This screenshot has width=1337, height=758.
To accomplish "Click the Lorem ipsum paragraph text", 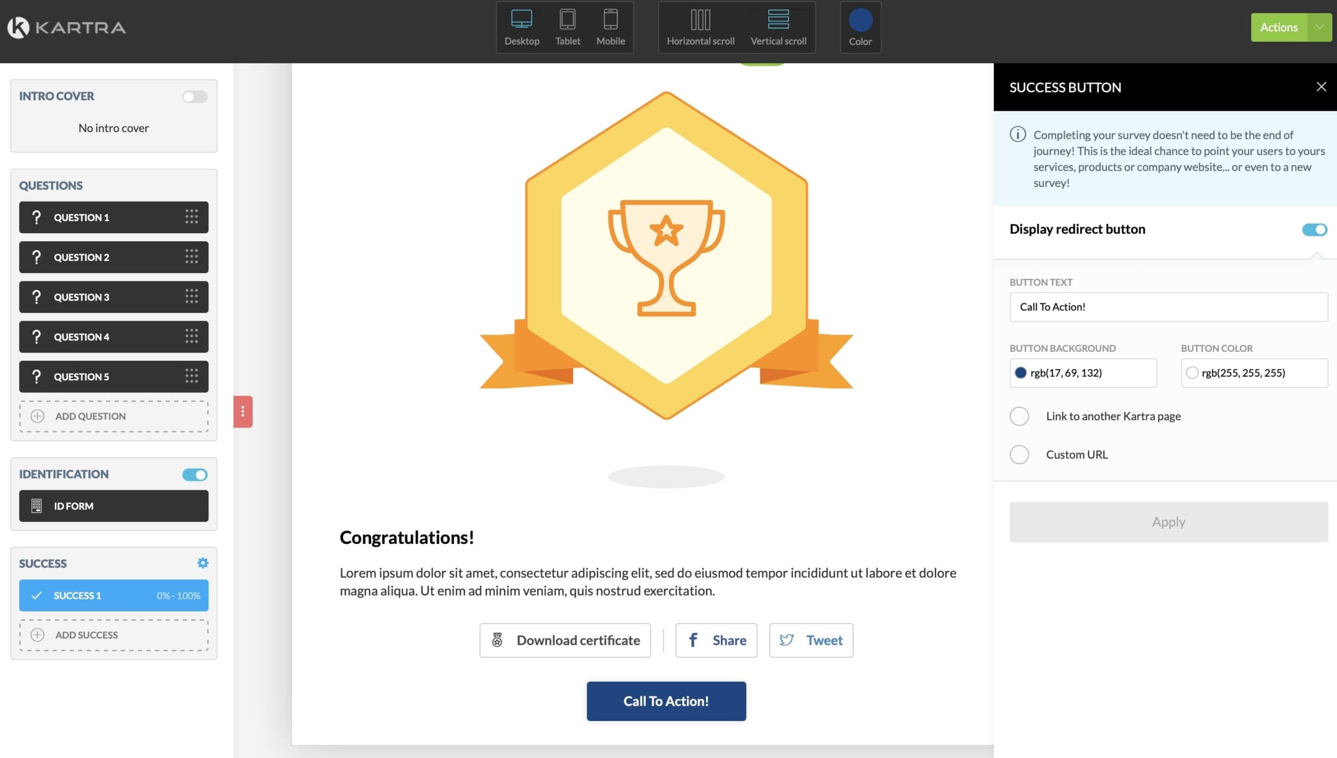I will coord(648,582).
